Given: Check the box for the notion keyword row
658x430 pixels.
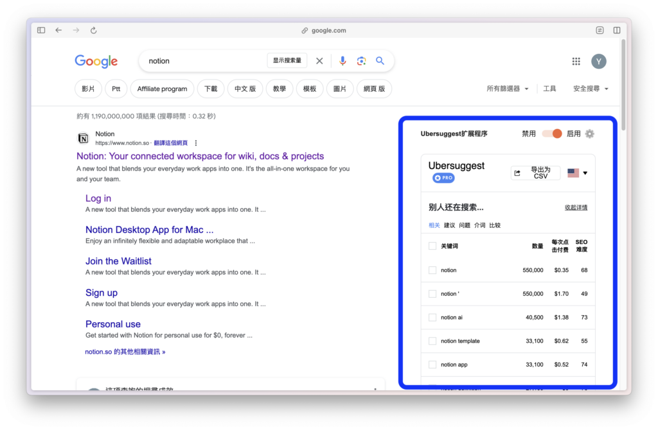Looking at the screenshot, I should (432, 270).
